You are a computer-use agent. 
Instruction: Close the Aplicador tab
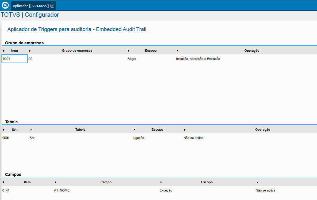pos(52,5)
